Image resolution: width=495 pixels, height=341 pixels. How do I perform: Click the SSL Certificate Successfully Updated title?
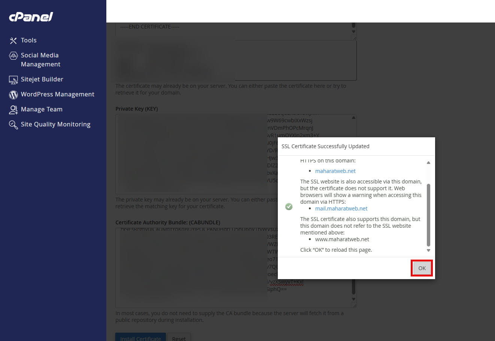point(325,146)
